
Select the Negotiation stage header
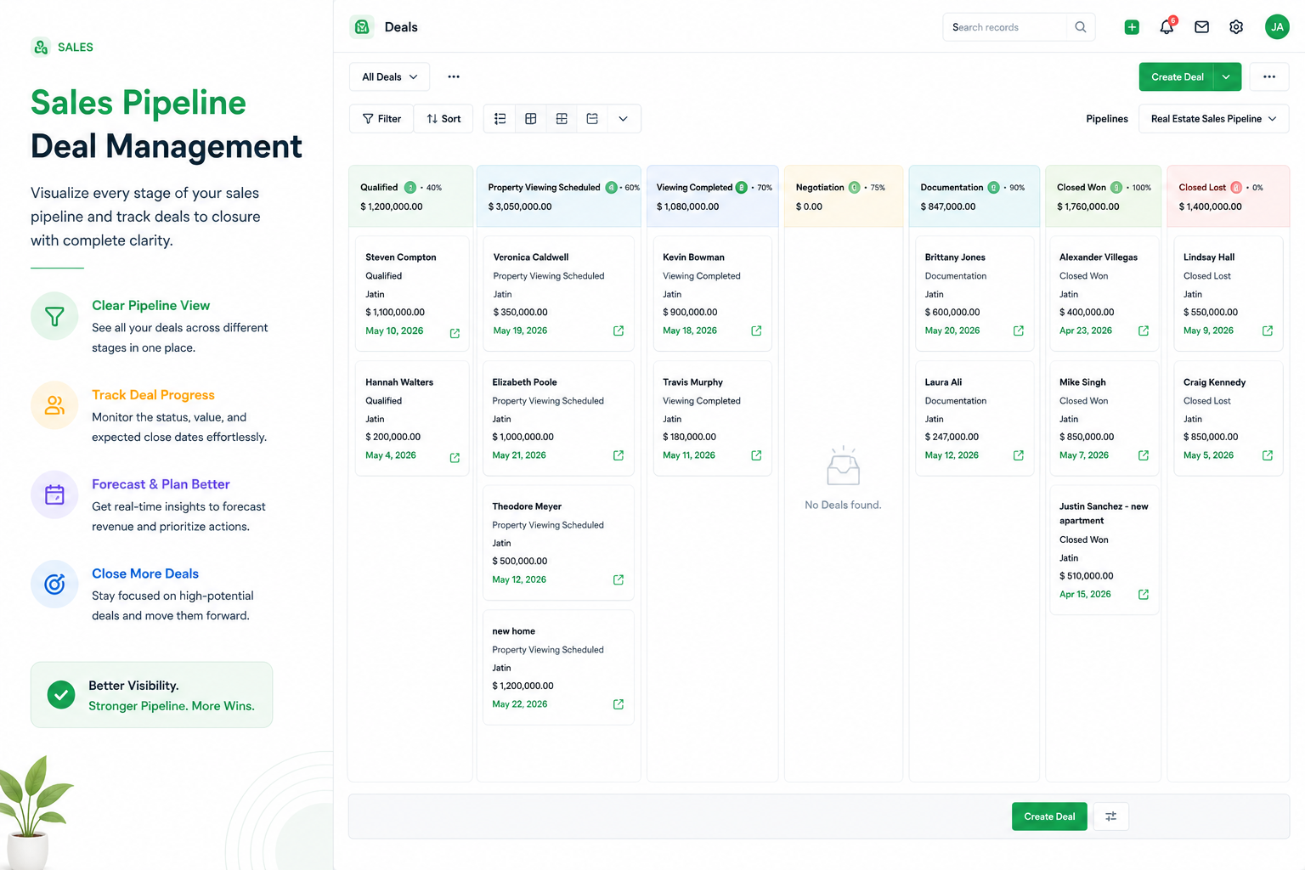(844, 196)
